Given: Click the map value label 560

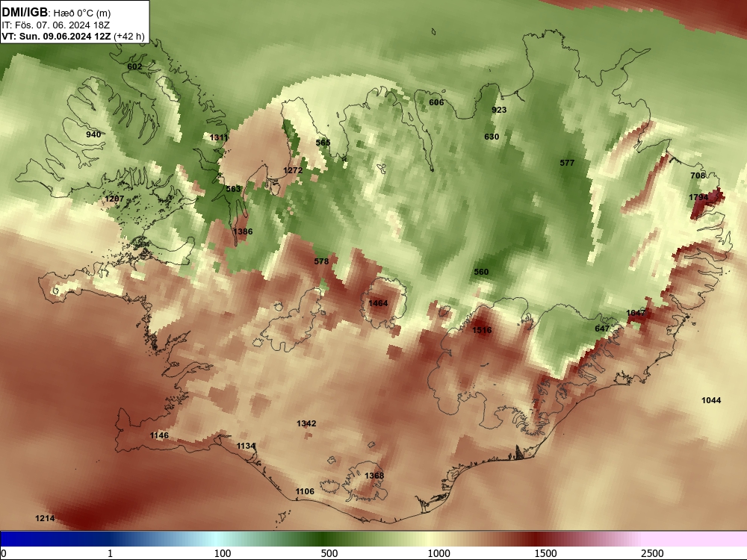Looking at the screenshot, I should 481,272.
